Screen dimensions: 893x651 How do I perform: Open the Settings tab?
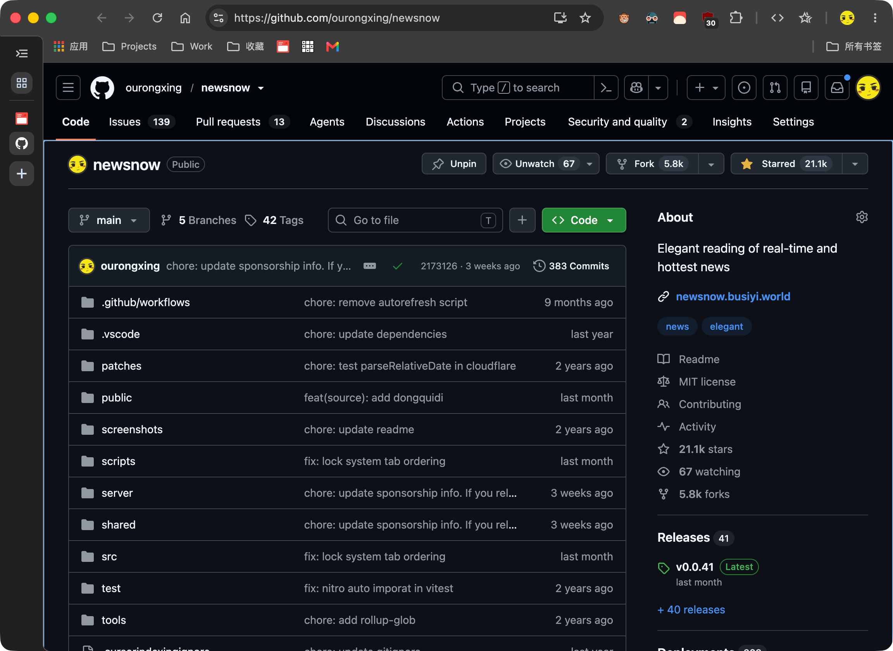pos(793,122)
